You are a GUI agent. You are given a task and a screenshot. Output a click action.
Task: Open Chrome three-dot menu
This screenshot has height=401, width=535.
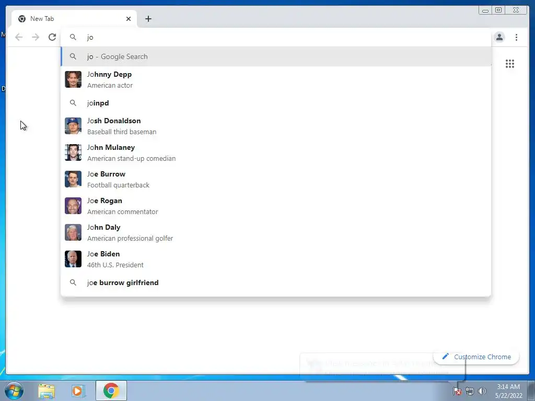[516, 37]
